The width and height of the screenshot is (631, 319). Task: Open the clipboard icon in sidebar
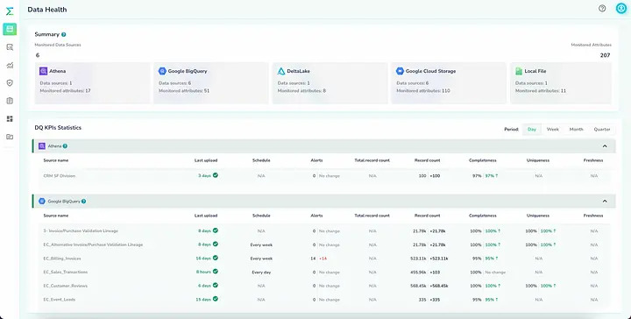point(10,101)
